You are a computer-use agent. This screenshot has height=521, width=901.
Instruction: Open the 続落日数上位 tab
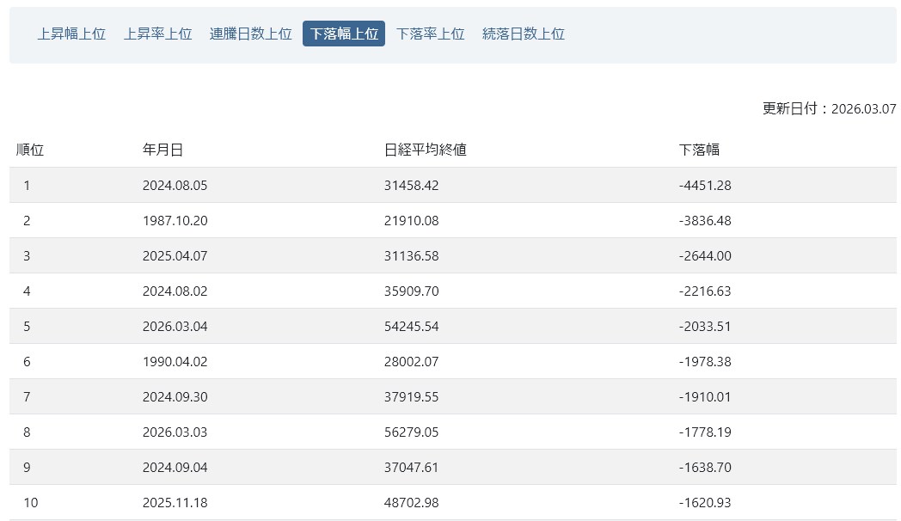tap(524, 34)
